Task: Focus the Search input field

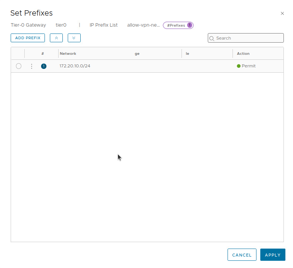Action: (247, 38)
